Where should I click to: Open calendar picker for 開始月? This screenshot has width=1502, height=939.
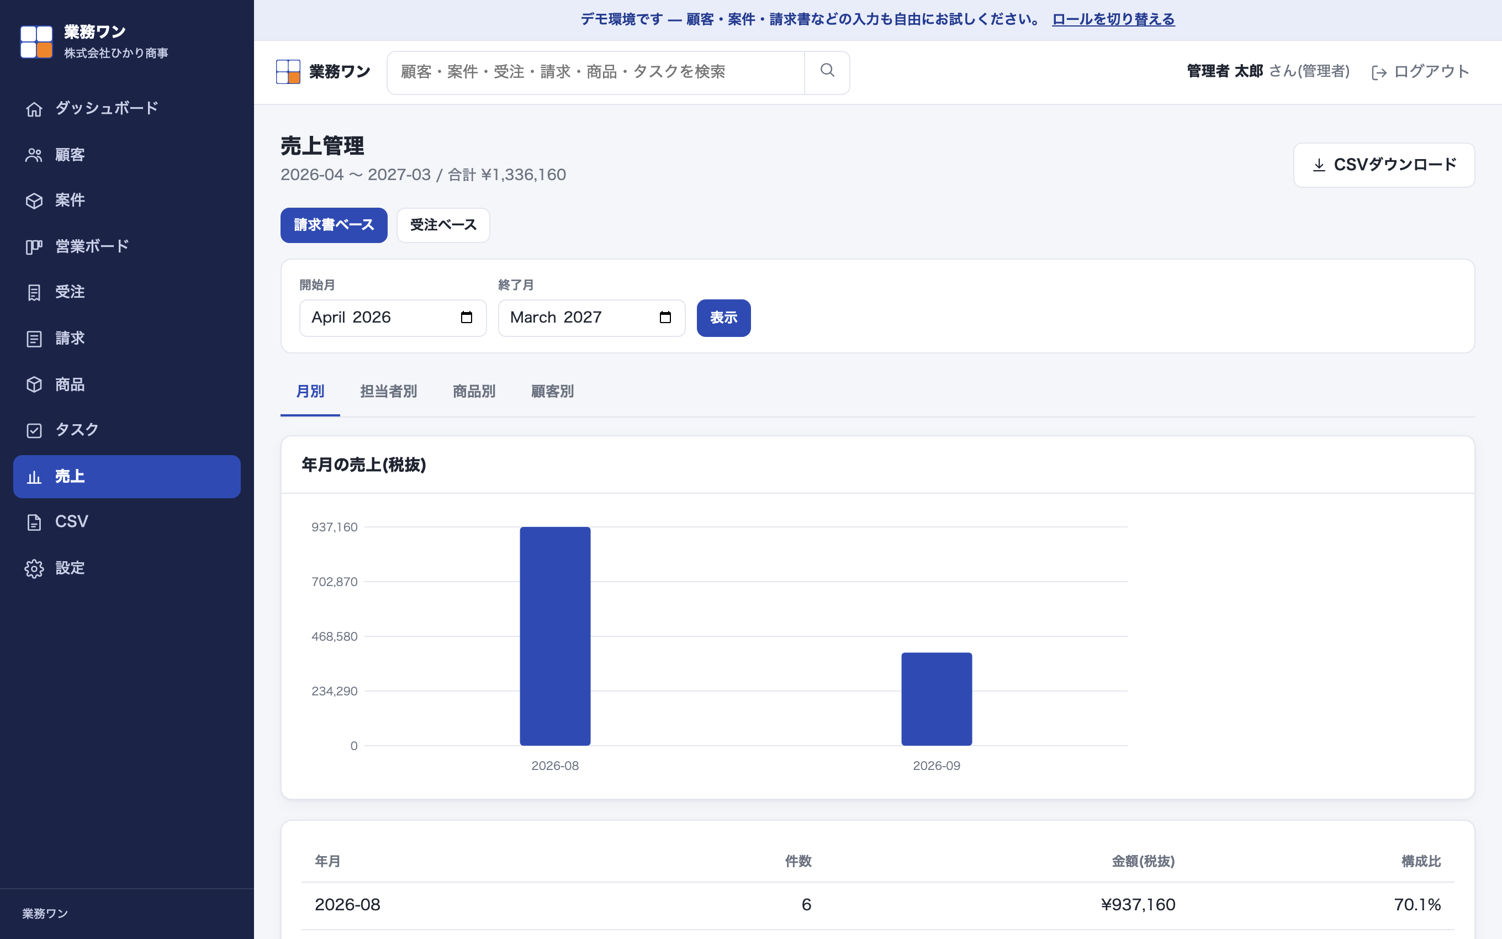[466, 318]
